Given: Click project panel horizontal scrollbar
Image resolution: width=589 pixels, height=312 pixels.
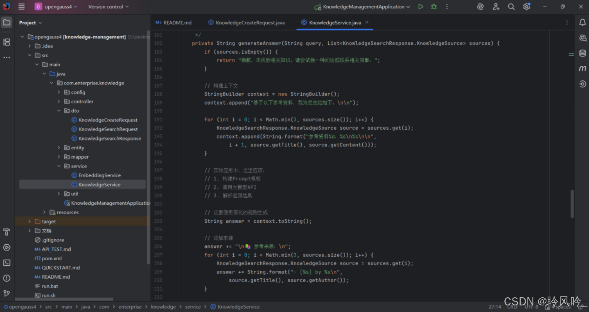Looking at the screenshot, I should coord(64,299).
